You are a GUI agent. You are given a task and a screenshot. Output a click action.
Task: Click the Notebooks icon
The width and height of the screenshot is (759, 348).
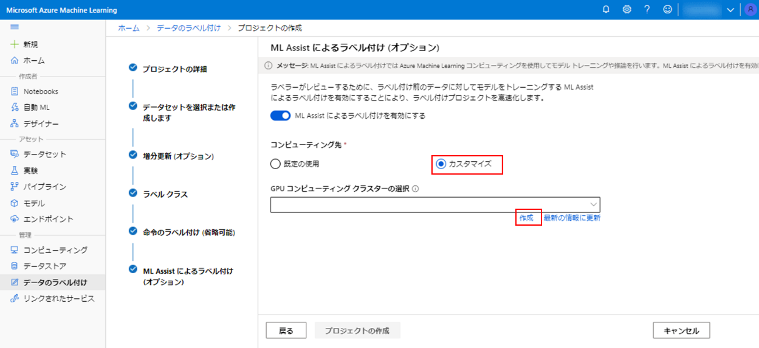[15, 91]
